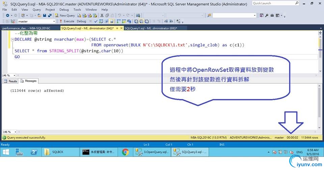Click the Quick Launch search field

pyautogui.click(x=275, y=3)
